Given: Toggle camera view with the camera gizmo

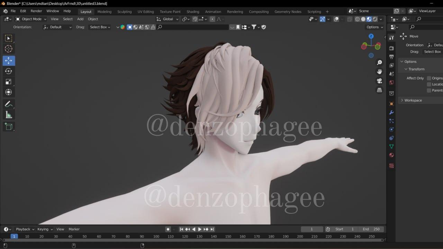Looking at the screenshot, I should coord(379,81).
